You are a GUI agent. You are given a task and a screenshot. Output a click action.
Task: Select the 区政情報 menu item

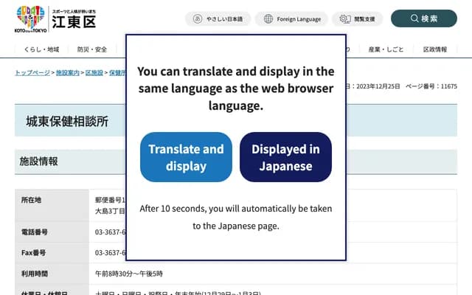click(435, 49)
